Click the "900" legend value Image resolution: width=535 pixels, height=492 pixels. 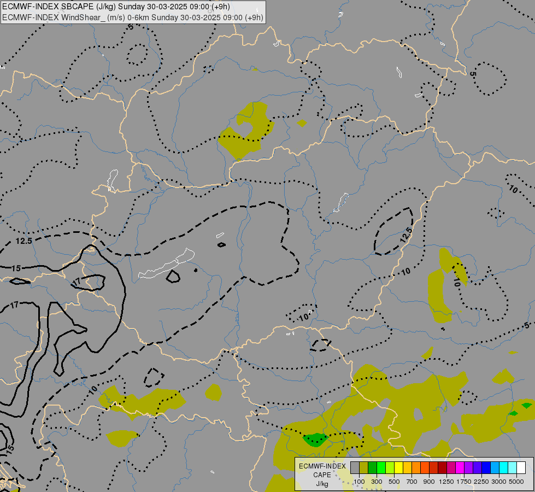click(x=429, y=482)
